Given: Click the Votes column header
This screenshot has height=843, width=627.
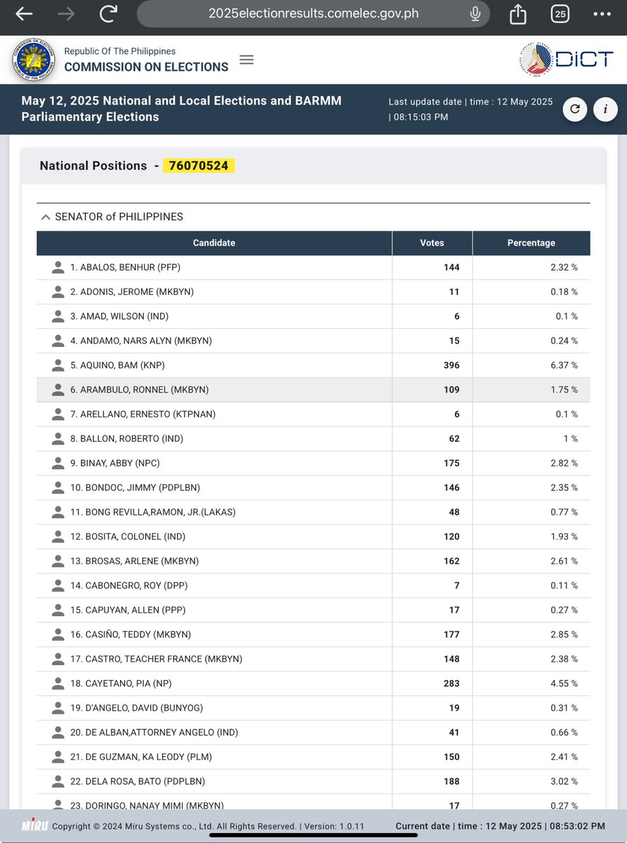Looking at the screenshot, I should click(x=432, y=243).
